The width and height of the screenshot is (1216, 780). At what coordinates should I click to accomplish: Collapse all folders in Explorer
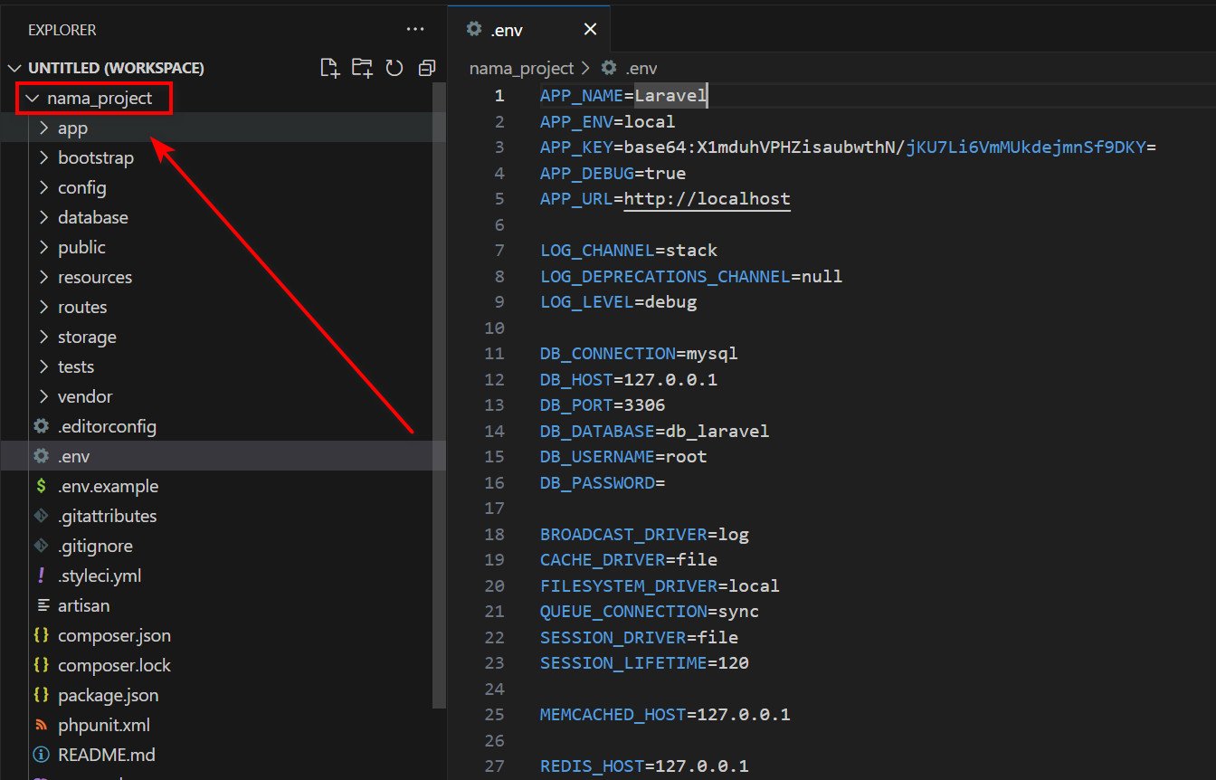[426, 68]
